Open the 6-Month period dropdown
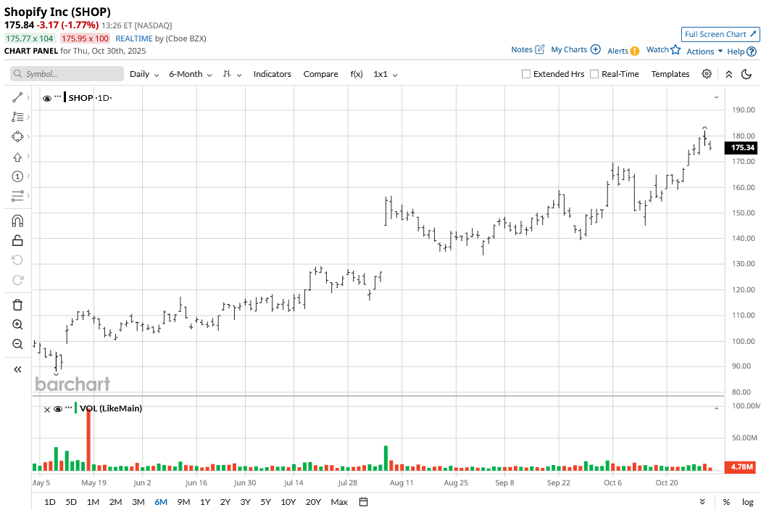Image resolution: width=761 pixels, height=510 pixels. click(x=190, y=74)
